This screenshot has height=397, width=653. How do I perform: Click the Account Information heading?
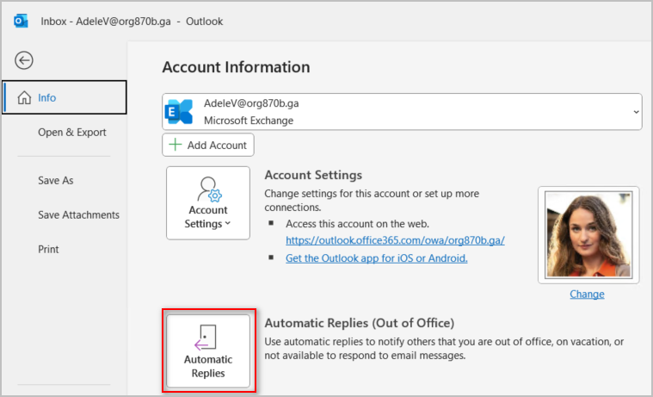pyautogui.click(x=236, y=67)
